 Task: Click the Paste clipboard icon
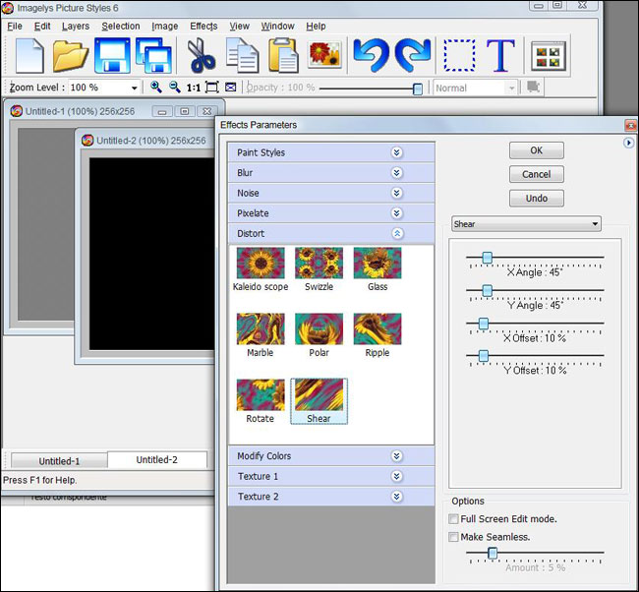tap(283, 55)
